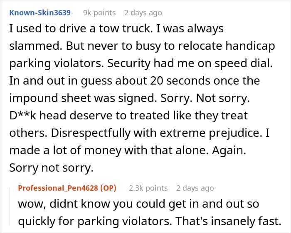Click the final "Sorry not sorry." line
The width and height of the screenshot is (291, 233).
(52, 167)
